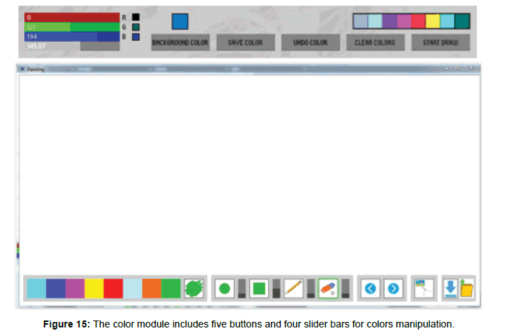Click the yellow open folder icon
The width and height of the screenshot is (509, 333).
(x=467, y=288)
